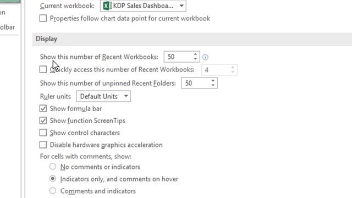Click the 'For cells with comments, show:' label

86,156
